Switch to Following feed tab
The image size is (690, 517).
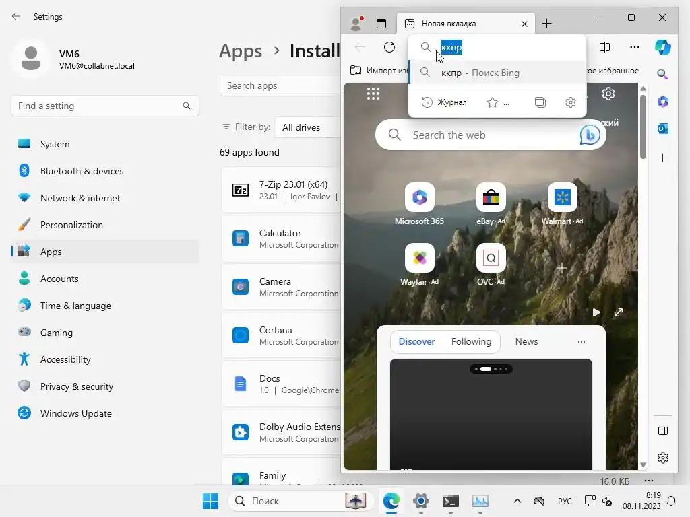(x=471, y=341)
